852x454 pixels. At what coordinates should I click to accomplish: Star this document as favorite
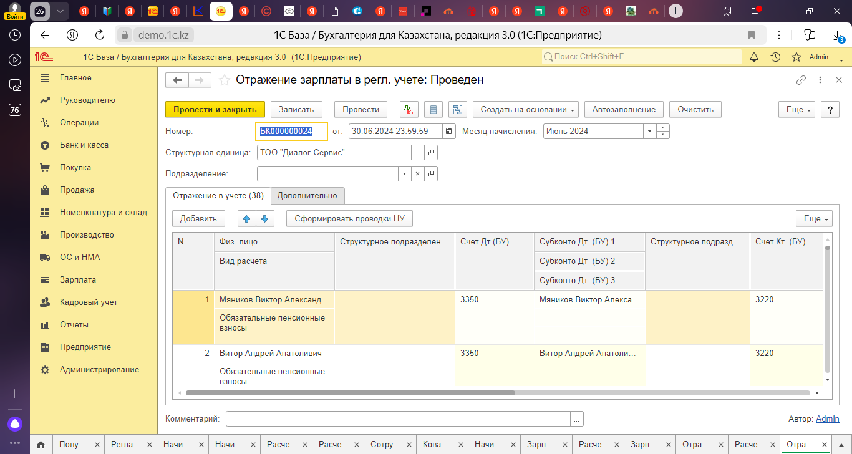coord(225,80)
